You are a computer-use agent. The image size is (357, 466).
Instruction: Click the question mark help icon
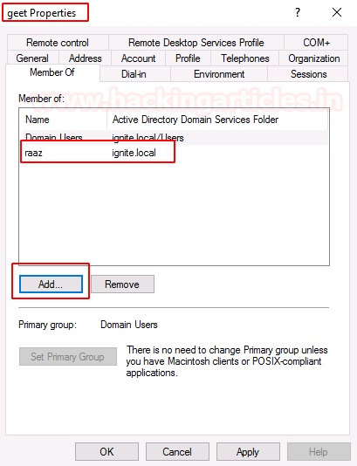[298, 12]
